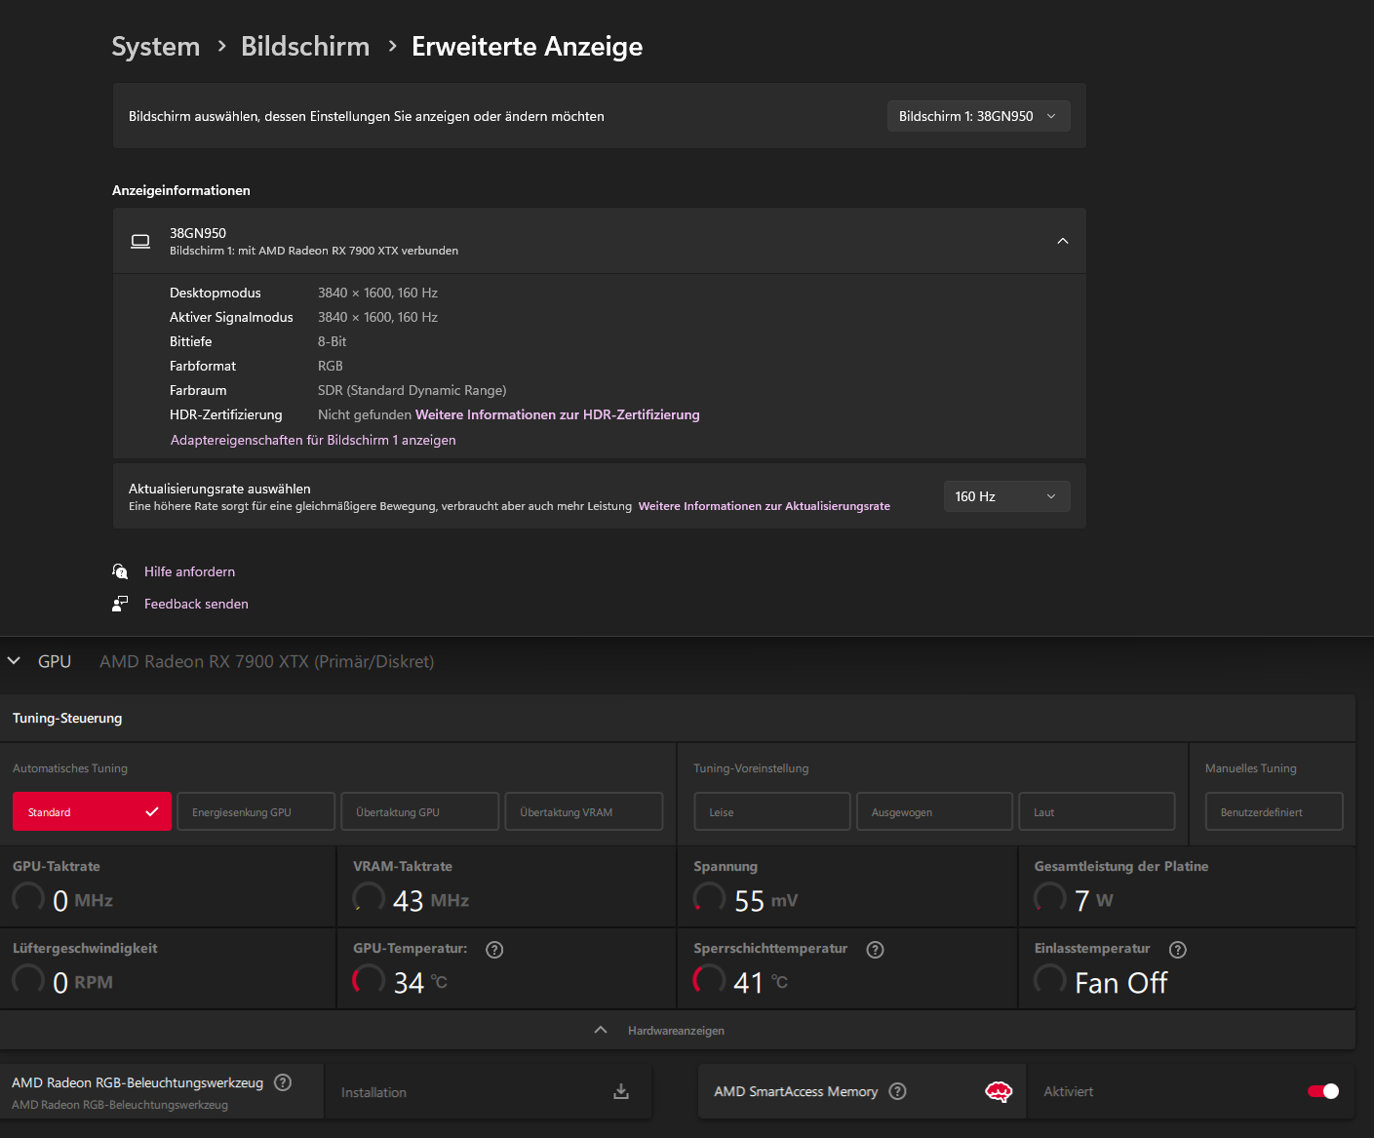The image size is (1374, 1138).
Task: Click Installation button for RGB tool
Action: coord(488,1091)
